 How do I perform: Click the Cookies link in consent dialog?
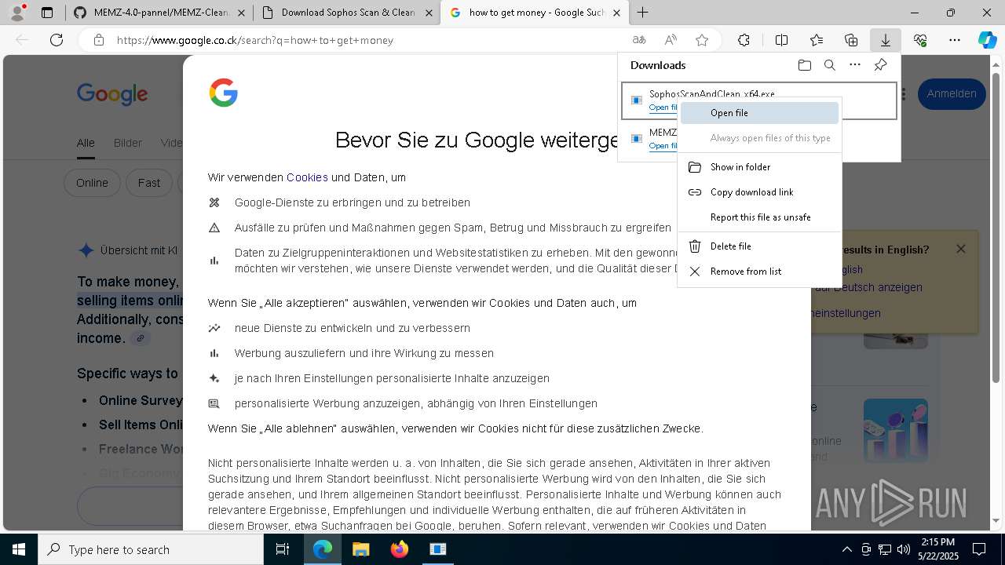point(307,177)
